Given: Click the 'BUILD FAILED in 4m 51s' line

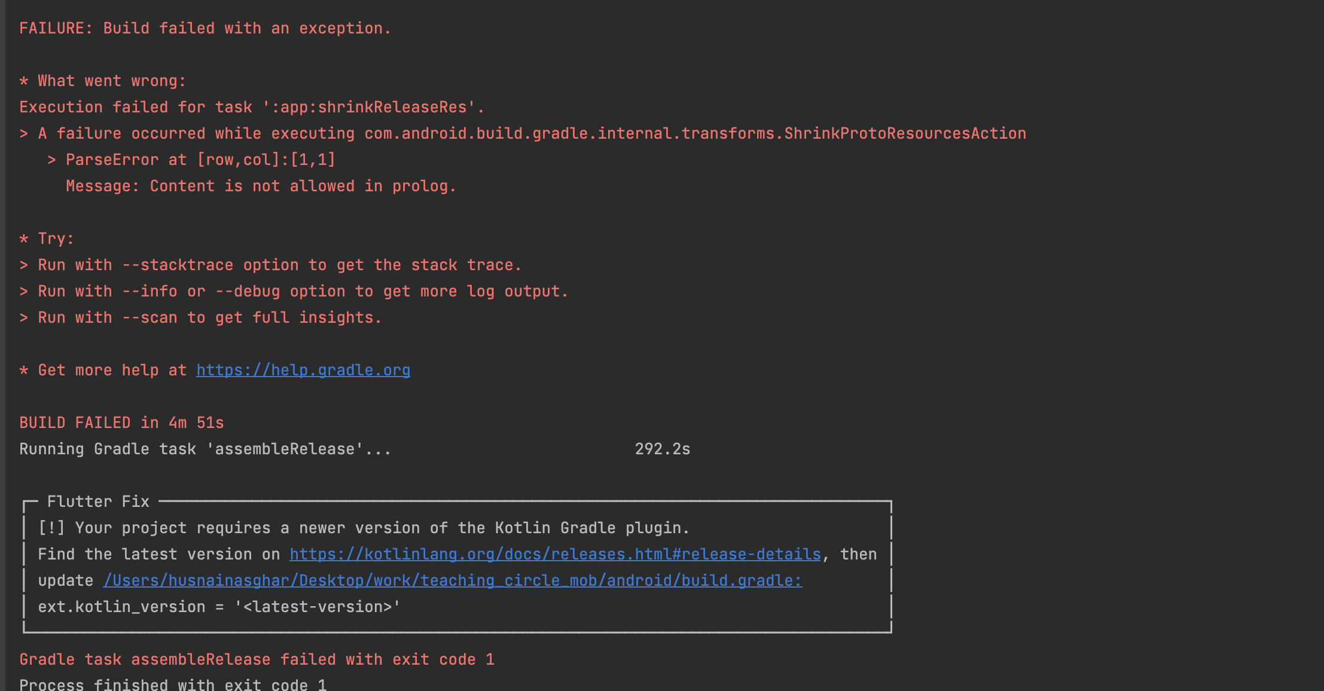Looking at the screenshot, I should point(121,423).
